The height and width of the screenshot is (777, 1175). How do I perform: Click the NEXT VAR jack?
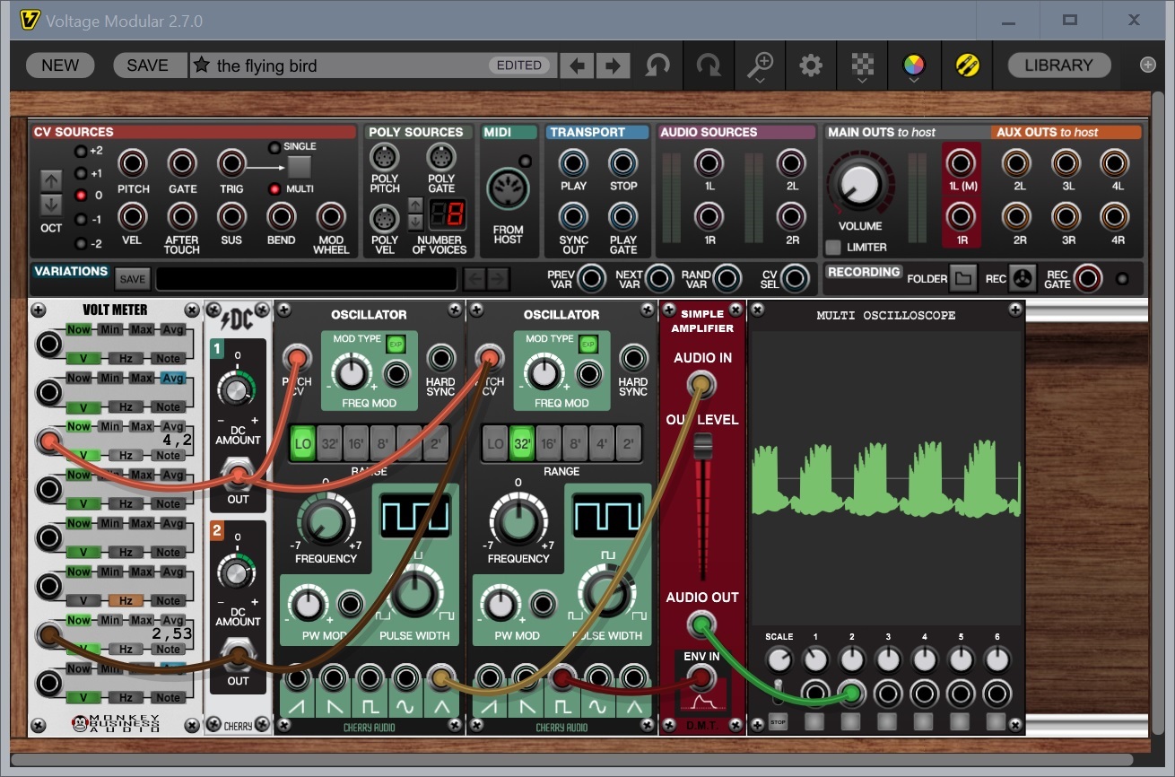point(659,279)
